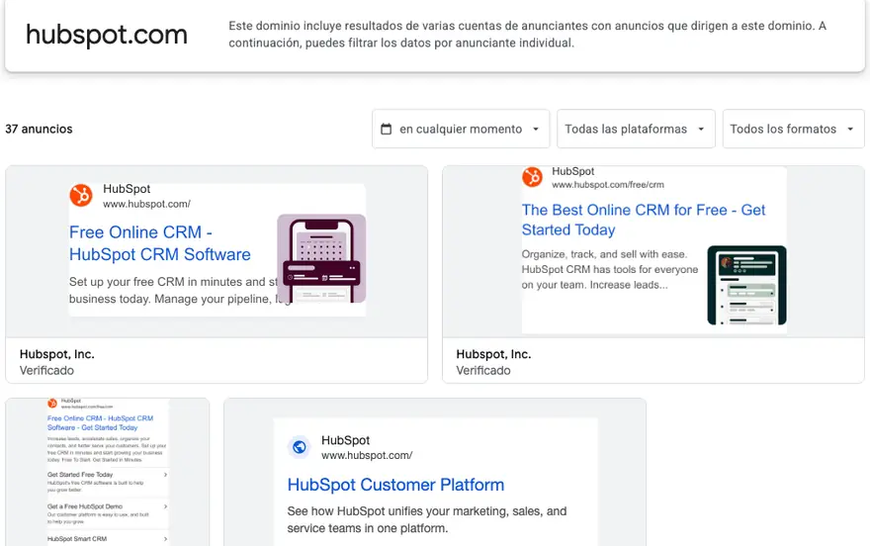Click HubSpot logo in the small mobile ad
This screenshot has height=546, width=870.
[x=52, y=403]
